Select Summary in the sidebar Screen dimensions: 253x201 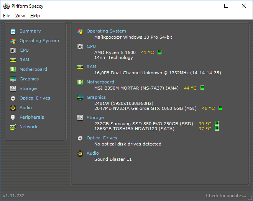pos(30,31)
